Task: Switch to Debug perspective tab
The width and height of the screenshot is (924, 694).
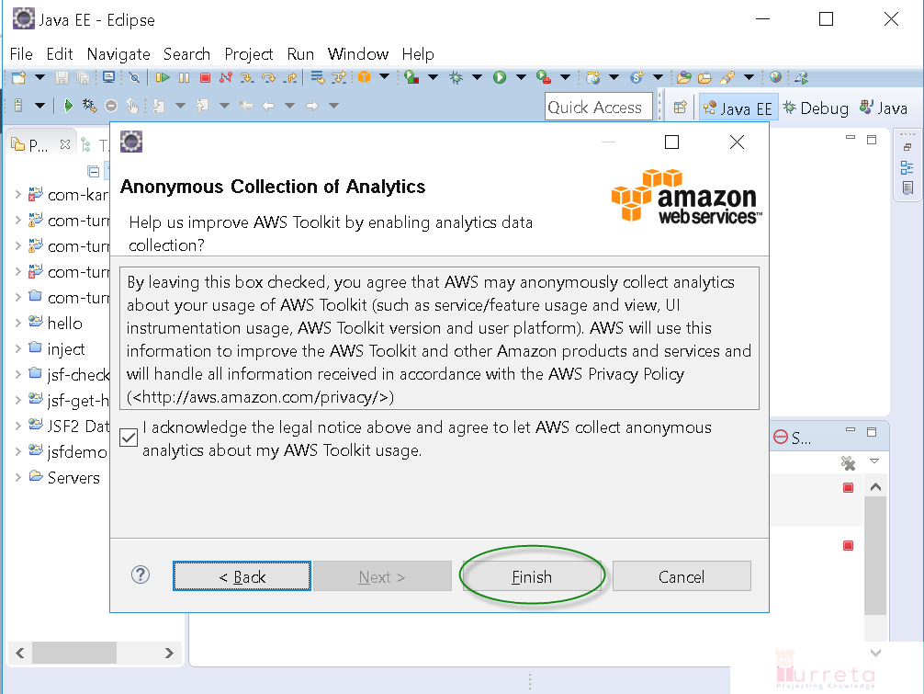Action: point(817,108)
